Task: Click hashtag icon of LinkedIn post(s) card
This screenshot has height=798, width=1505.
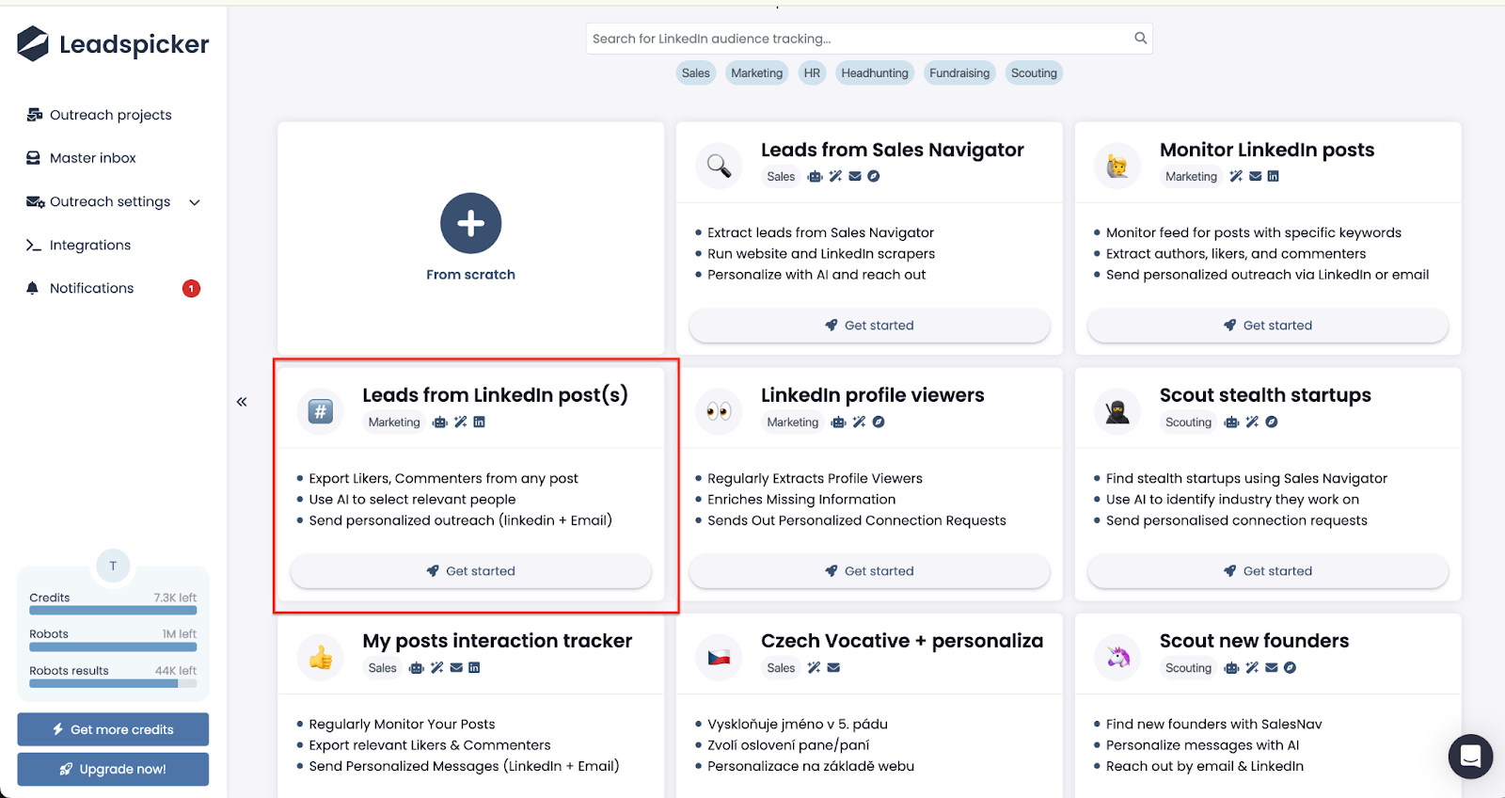Action: click(321, 411)
